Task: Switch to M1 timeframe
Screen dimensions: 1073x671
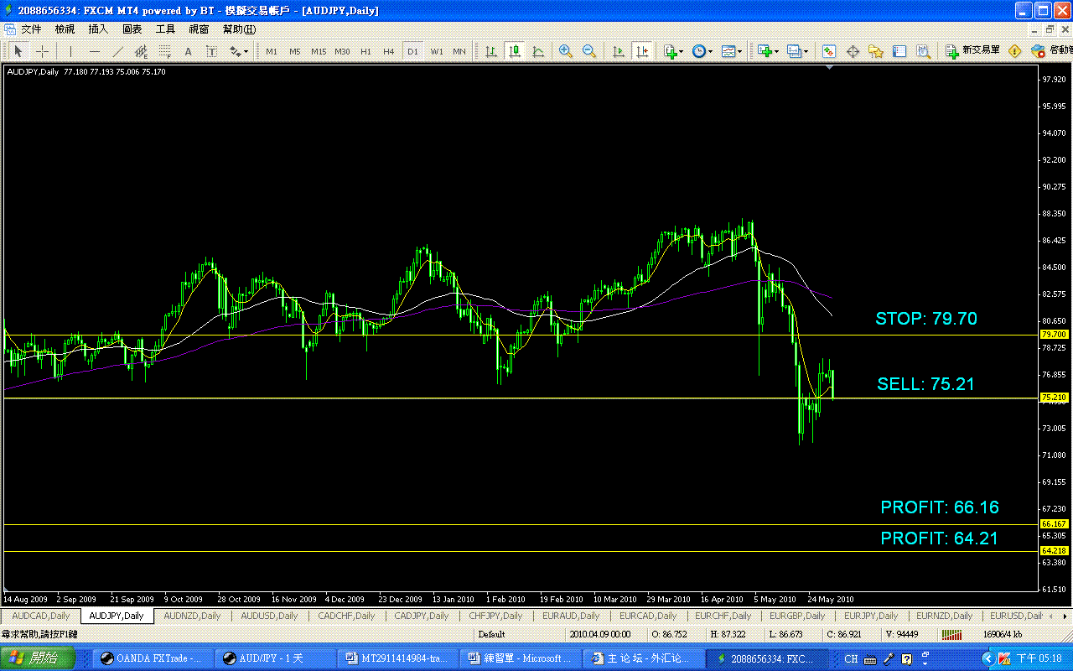Action: 272,51
